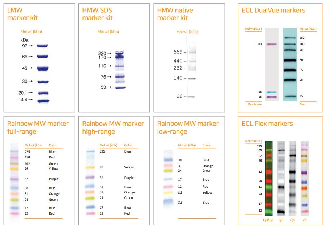The height and width of the screenshot is (229, 327).
Task: Click the 116 label in HMW SDS kit
Action: [x=102, y=66]
